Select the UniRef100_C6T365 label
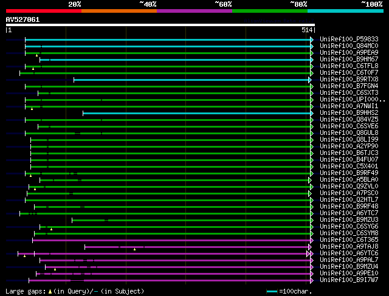This screenshot has height=296, width=389. pos(349,240)
